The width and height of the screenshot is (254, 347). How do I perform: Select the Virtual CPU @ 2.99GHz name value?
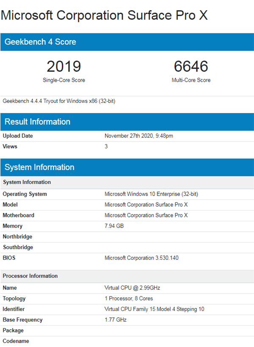[132, 288]
